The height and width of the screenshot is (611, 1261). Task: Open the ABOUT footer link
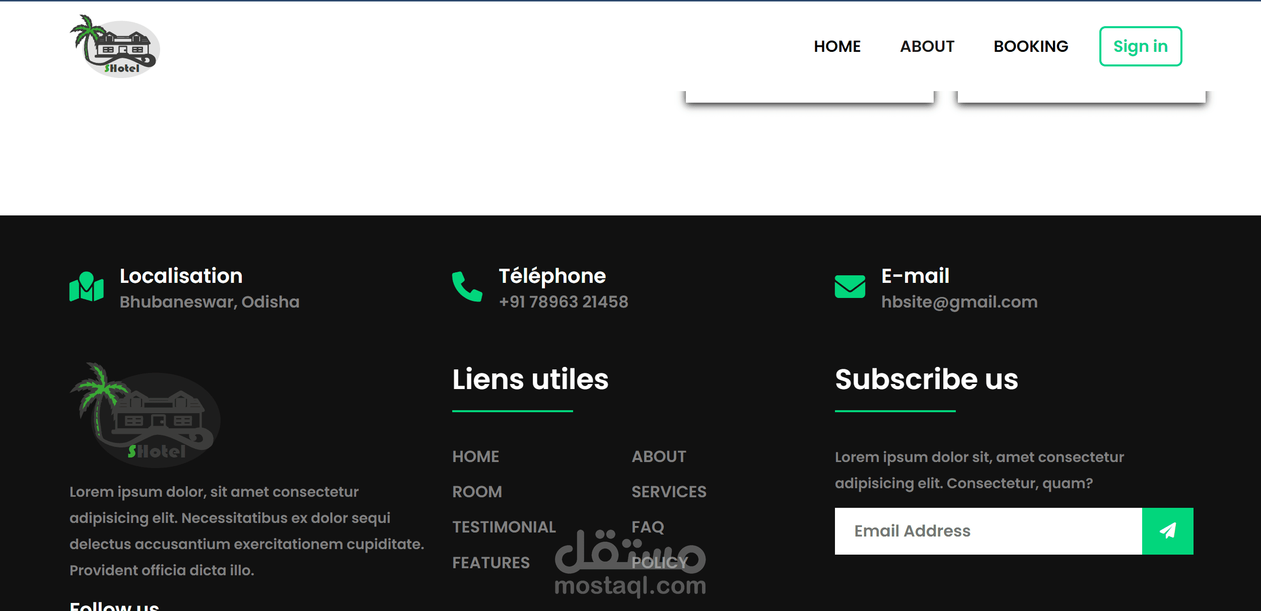click(x=659, y=456)
